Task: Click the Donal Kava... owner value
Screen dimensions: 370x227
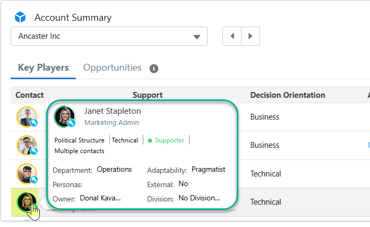Action: pos(100,198)
